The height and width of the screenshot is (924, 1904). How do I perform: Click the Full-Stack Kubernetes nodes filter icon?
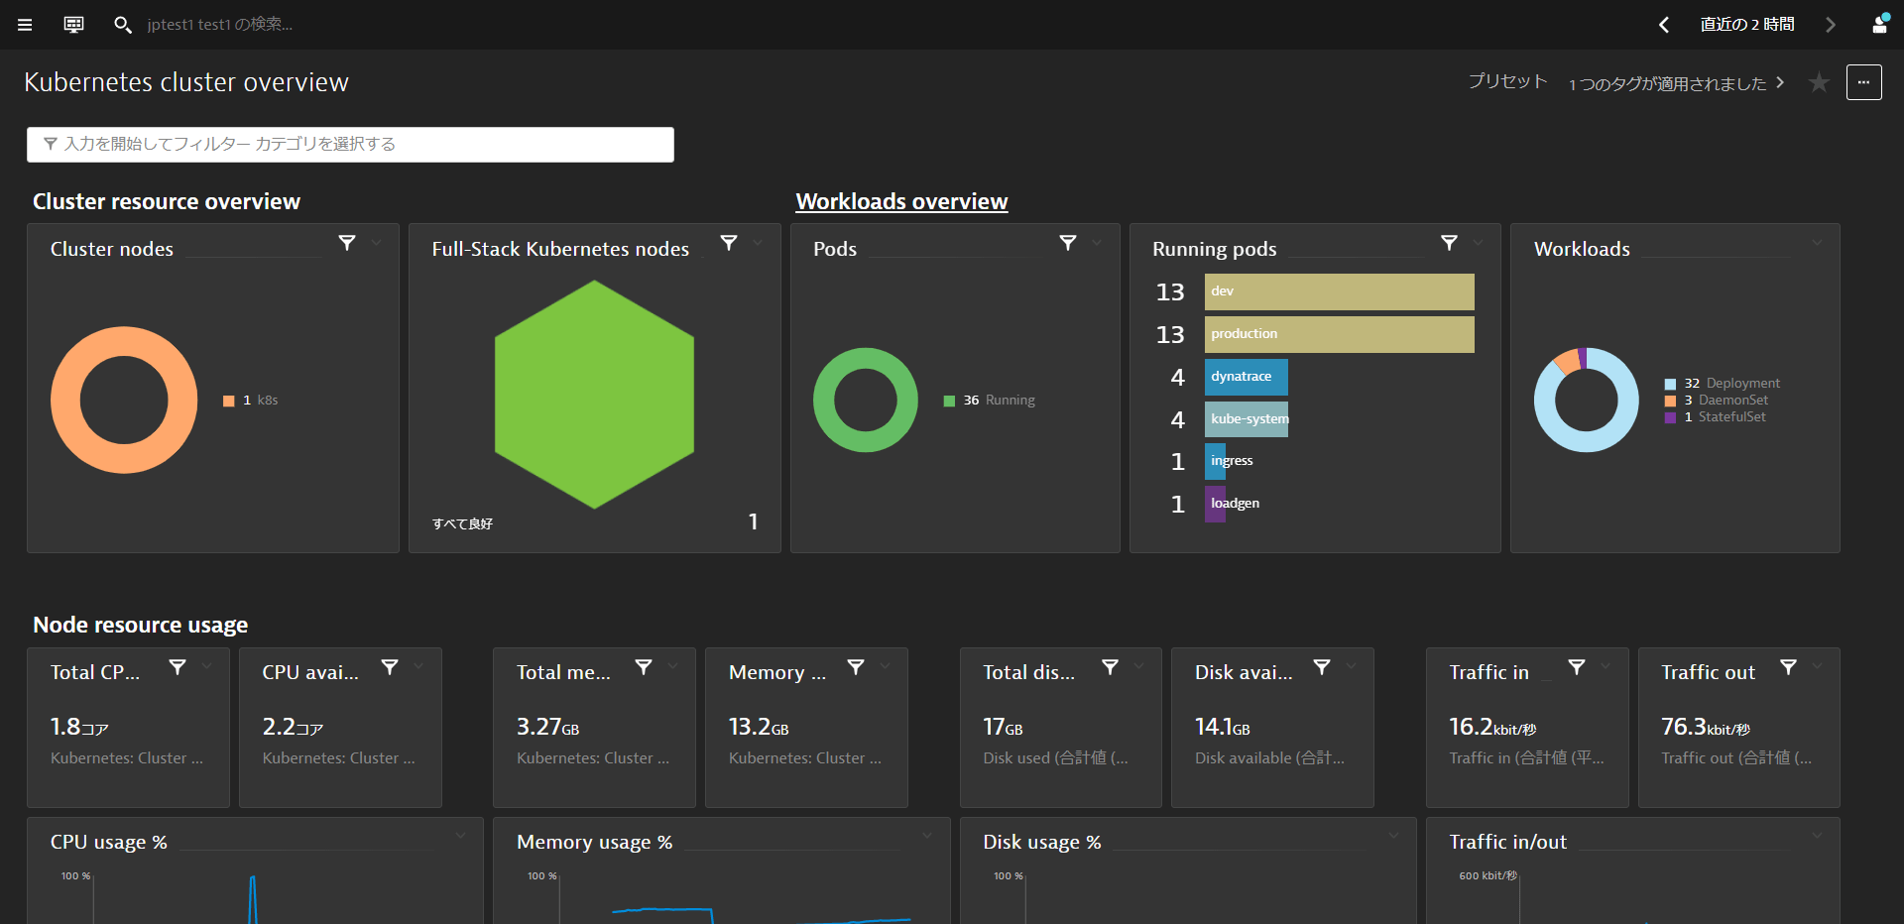729,242
